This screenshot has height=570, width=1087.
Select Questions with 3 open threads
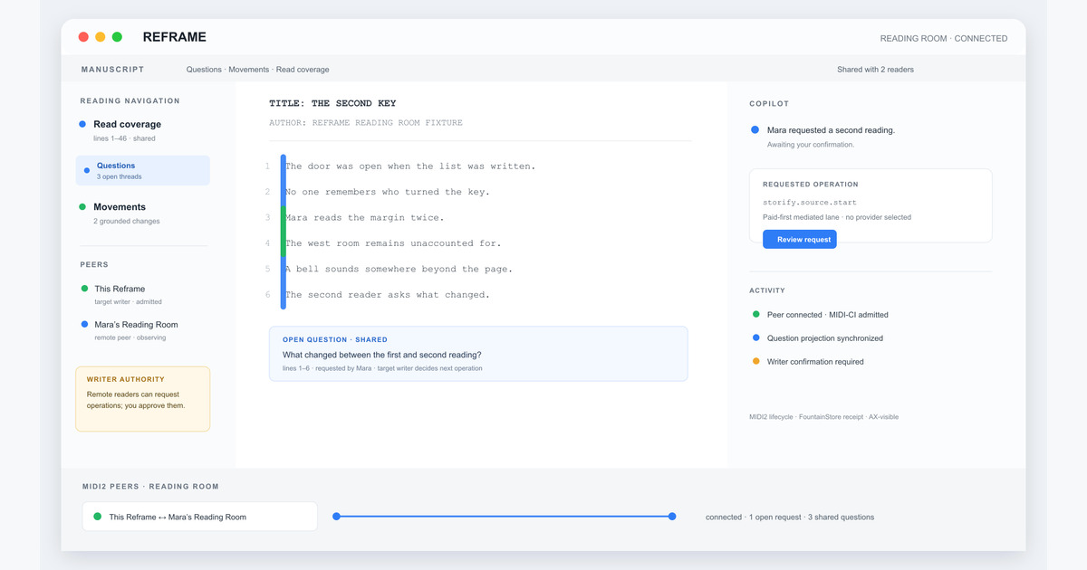click(x=142, y=170)
